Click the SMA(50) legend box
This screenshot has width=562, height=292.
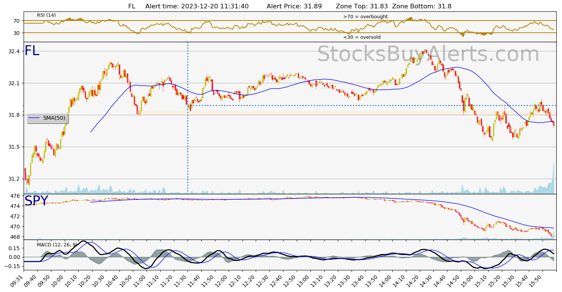coord(48,118)
